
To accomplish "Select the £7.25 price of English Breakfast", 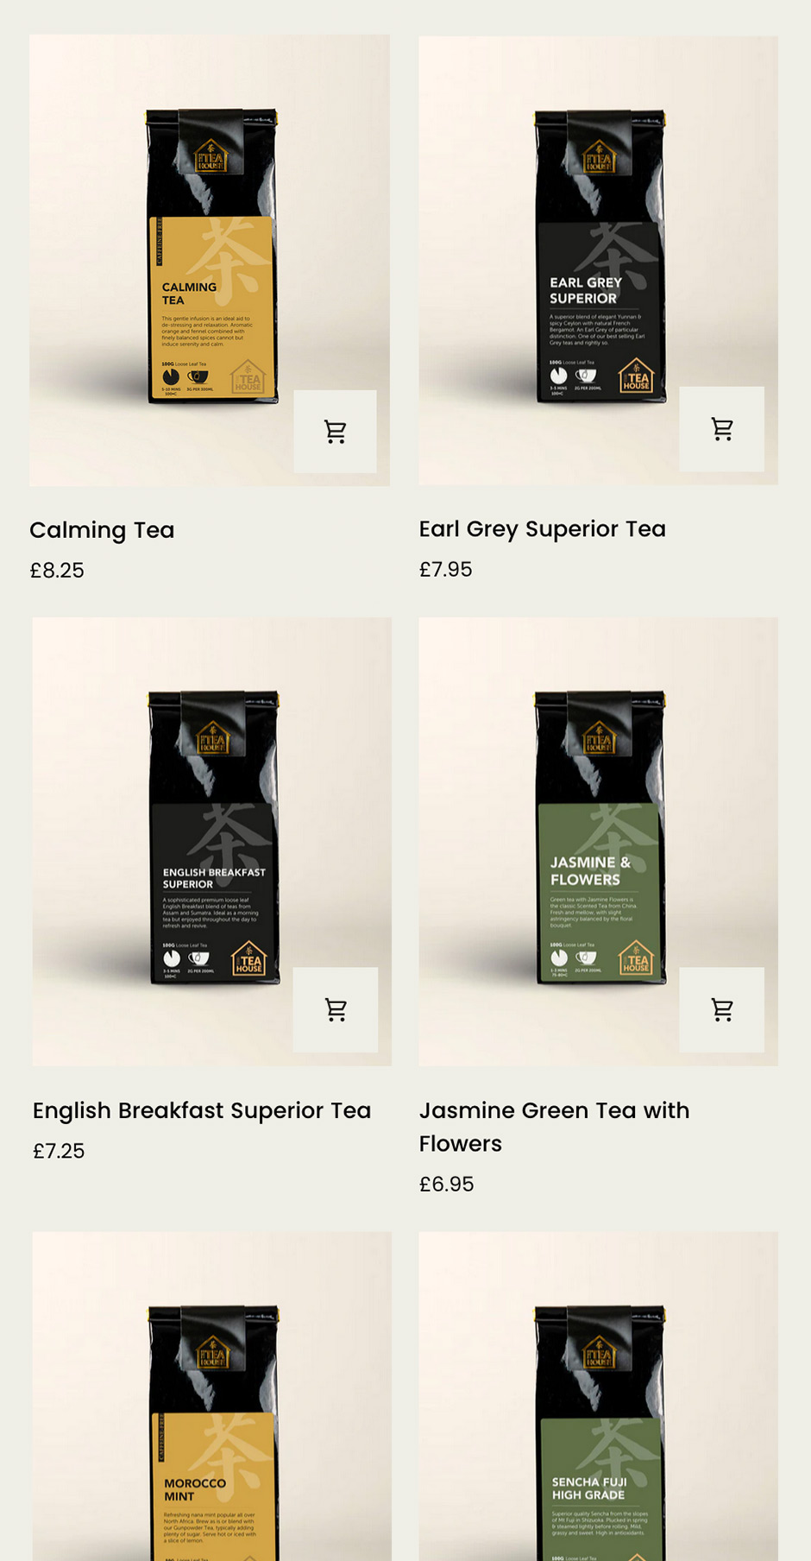I will (59, 1151).
